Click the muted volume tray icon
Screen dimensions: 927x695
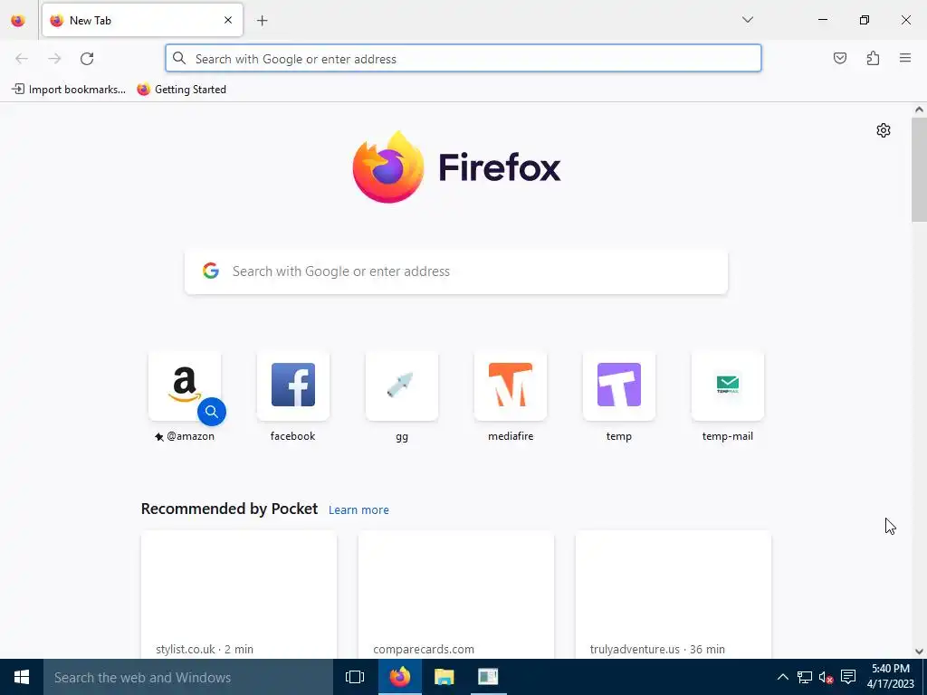826,677
